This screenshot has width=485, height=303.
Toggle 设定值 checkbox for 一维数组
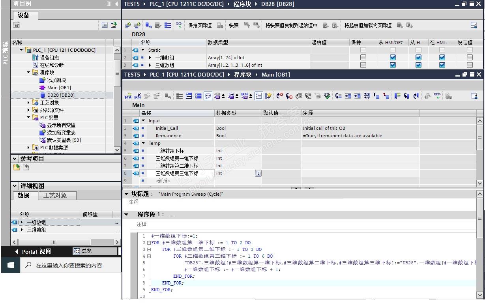(x=470, y=58)
